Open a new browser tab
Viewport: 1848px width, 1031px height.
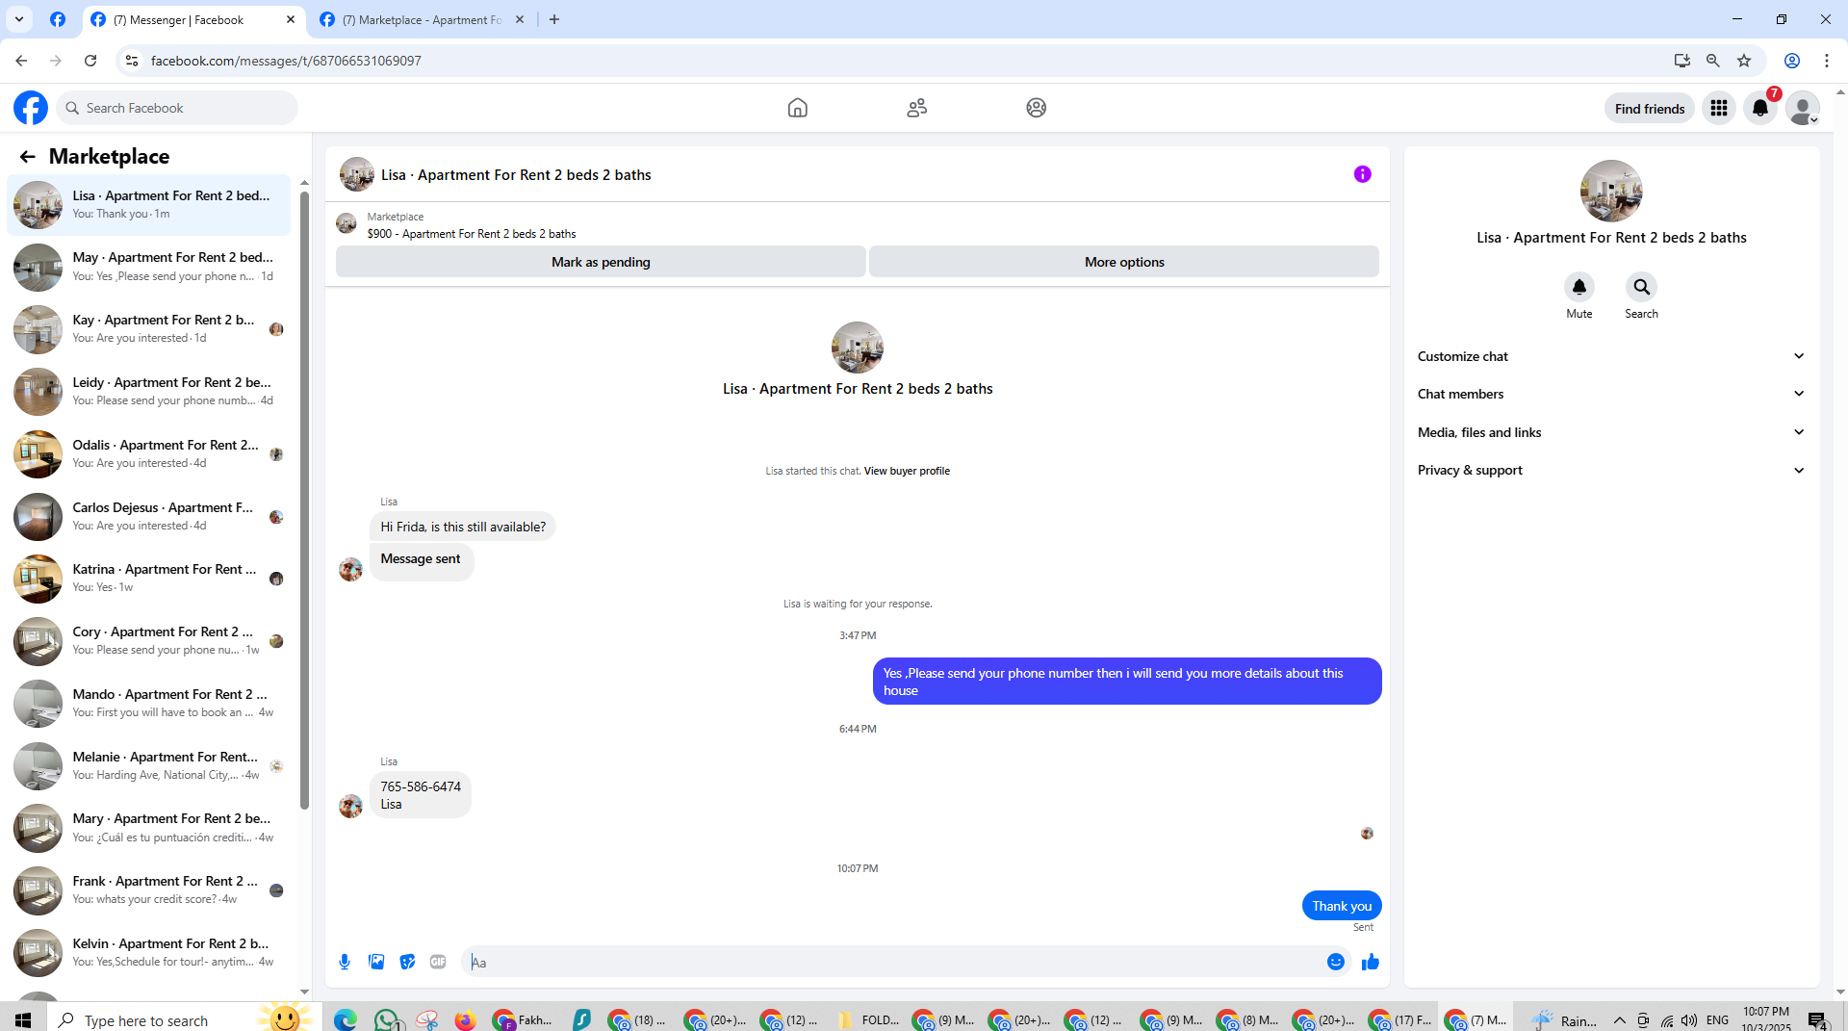click(x=554, y=19)
